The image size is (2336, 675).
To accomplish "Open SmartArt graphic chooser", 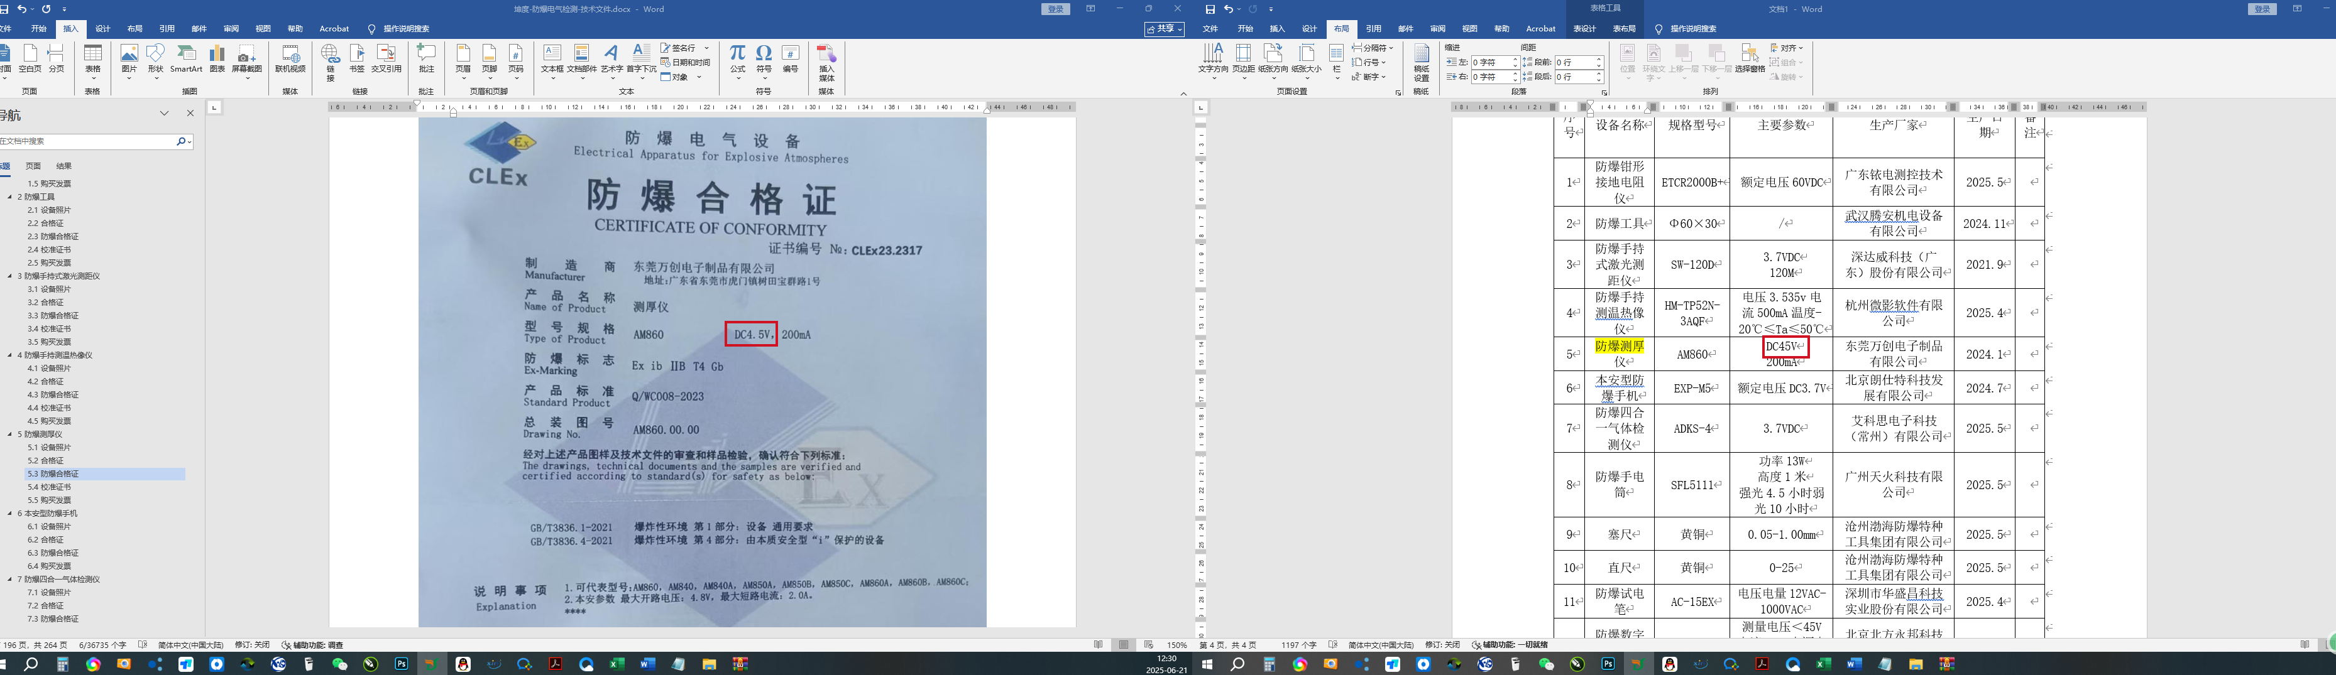I will (x=186, y=59).
